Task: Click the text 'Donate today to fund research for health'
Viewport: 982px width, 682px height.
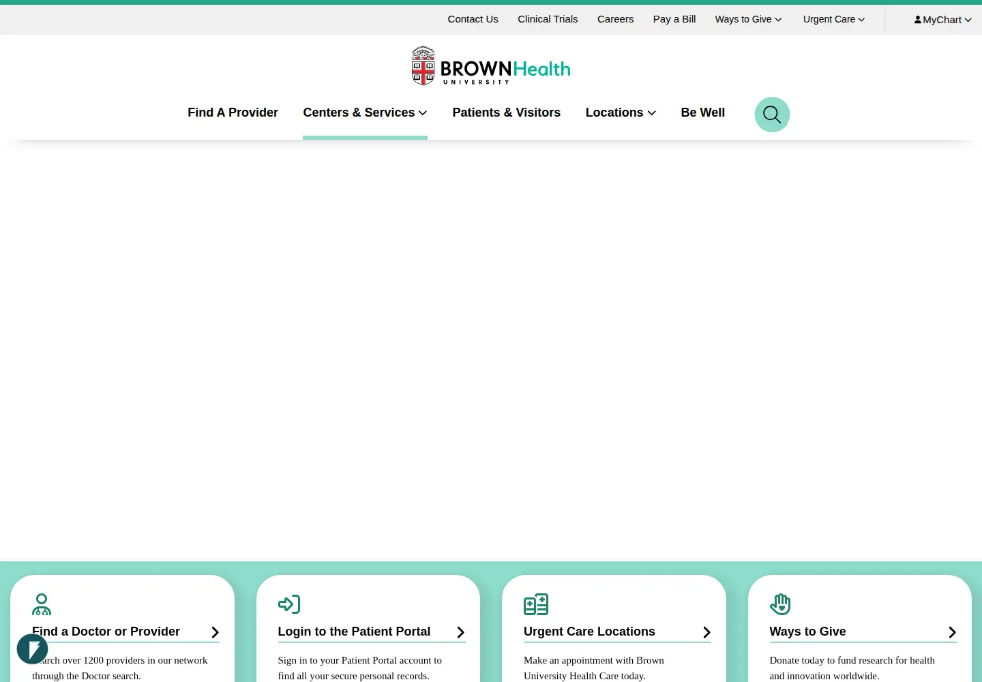Action: point(852,660)
